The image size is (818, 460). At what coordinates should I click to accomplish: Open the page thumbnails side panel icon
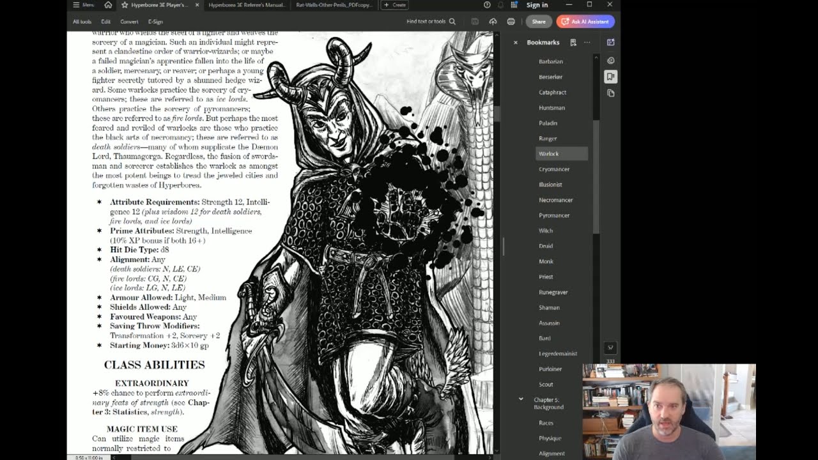[x=610, y=93]
